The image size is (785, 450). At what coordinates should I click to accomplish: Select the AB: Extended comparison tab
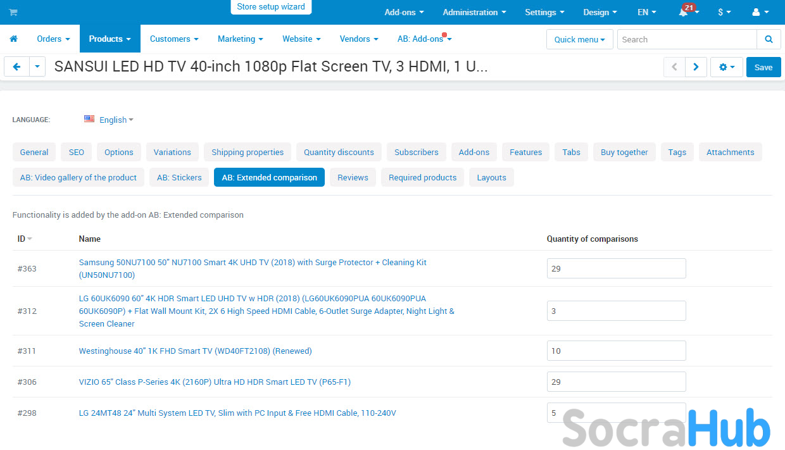point(270,177)
